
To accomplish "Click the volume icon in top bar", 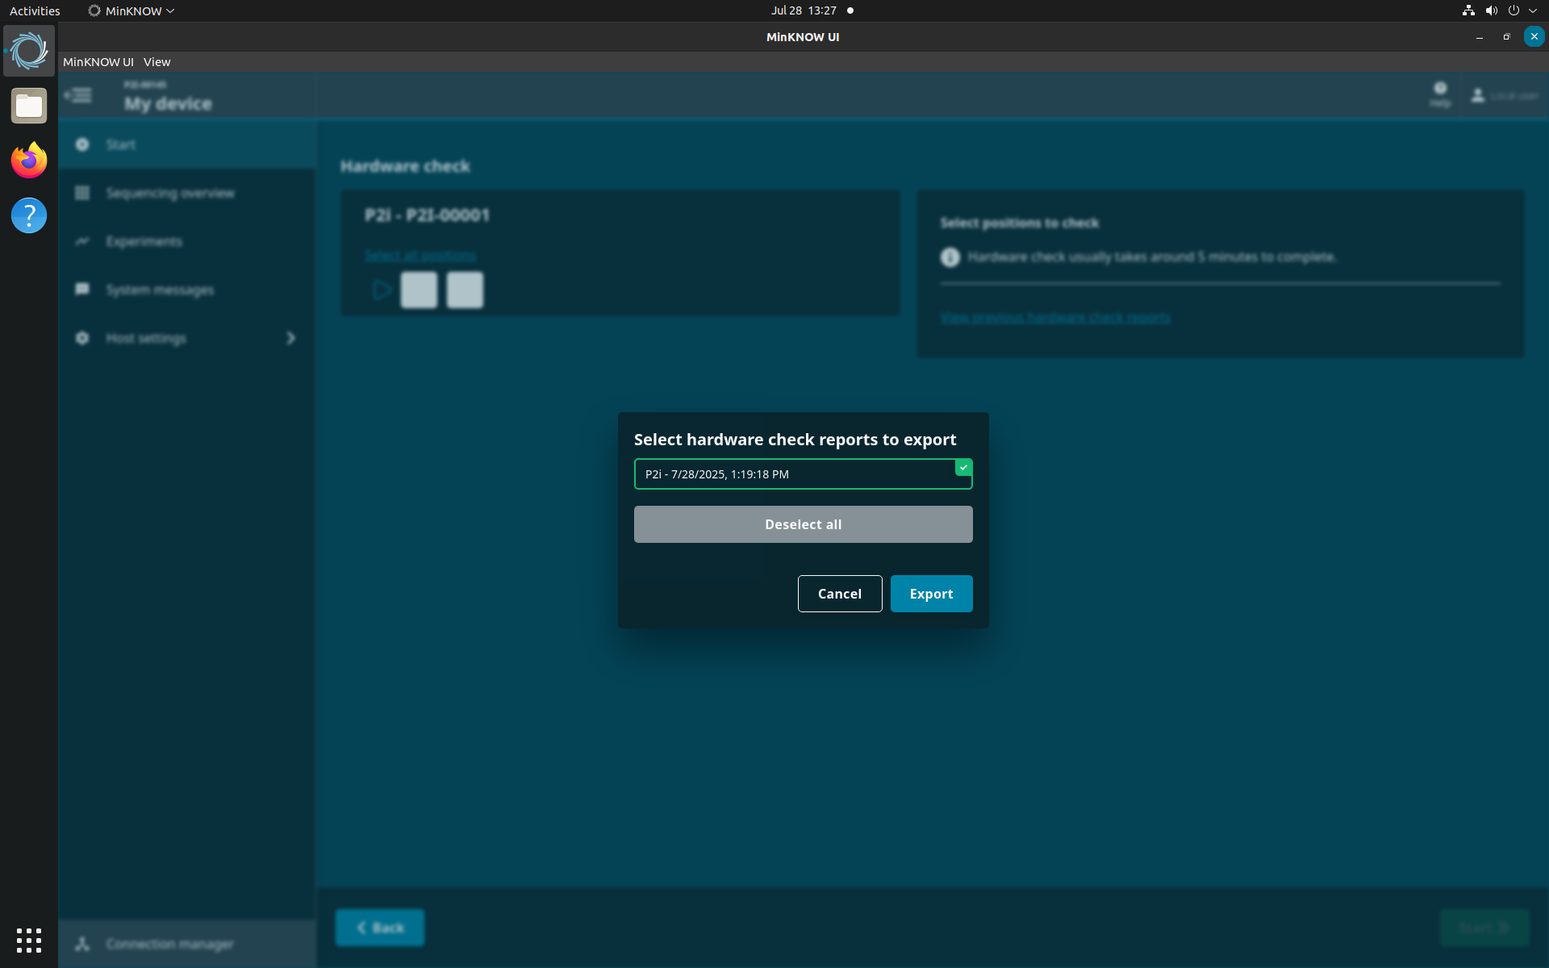I will [1491, 10].
